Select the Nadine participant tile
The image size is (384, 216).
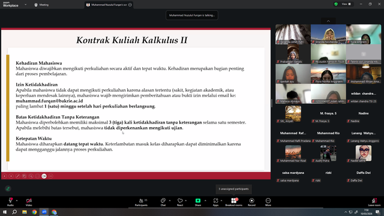pyautogui.click(x=364, y=113)
